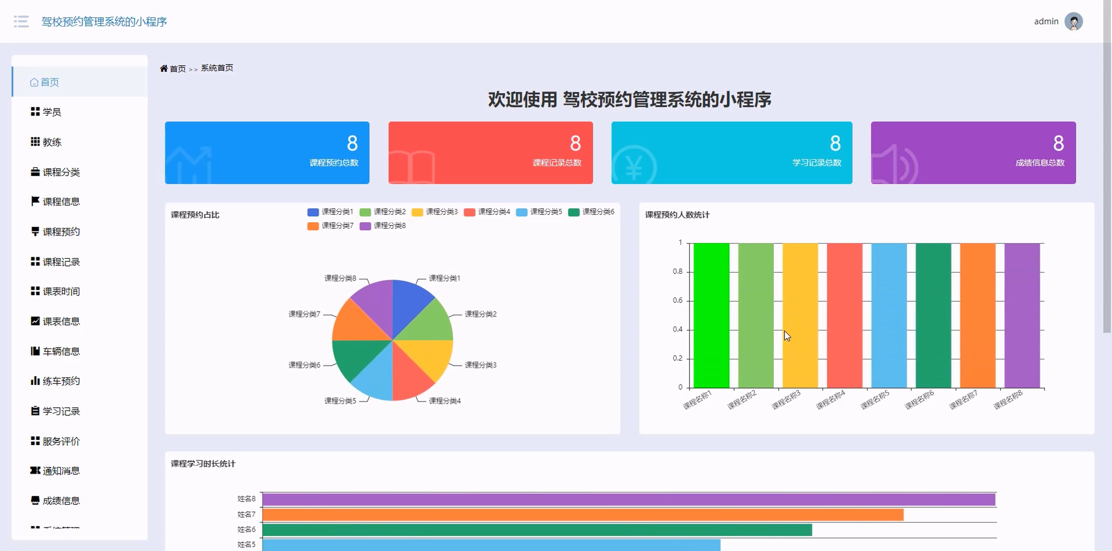Click the briefcase icon beside 课程分类
Viewport: 1112px width, 551px height.
tap(35, 172)
